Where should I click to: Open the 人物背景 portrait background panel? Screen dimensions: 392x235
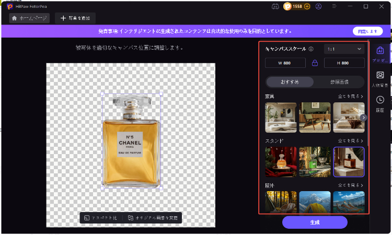(x=380, y=79)
